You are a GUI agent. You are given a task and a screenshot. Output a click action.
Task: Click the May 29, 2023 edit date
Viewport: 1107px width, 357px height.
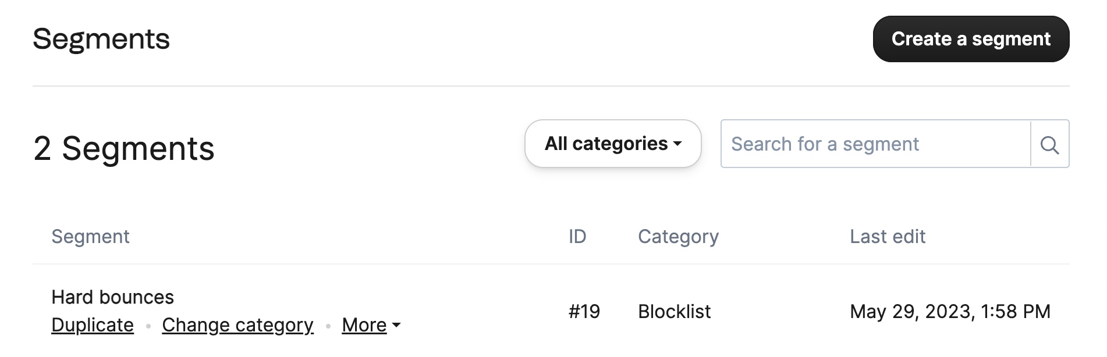coord(950,312)
